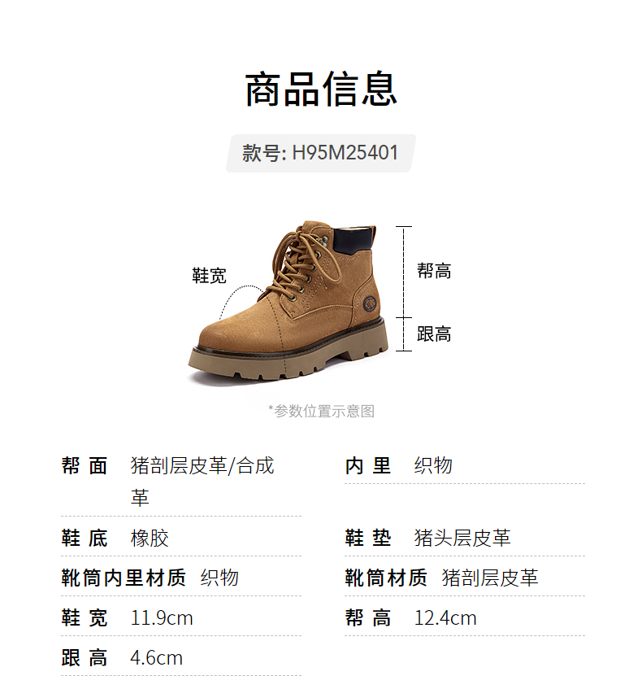The height and width of the screenshot is (676, 642).
Task: Click the round logo emblem on boot heel
Action: 370,303
